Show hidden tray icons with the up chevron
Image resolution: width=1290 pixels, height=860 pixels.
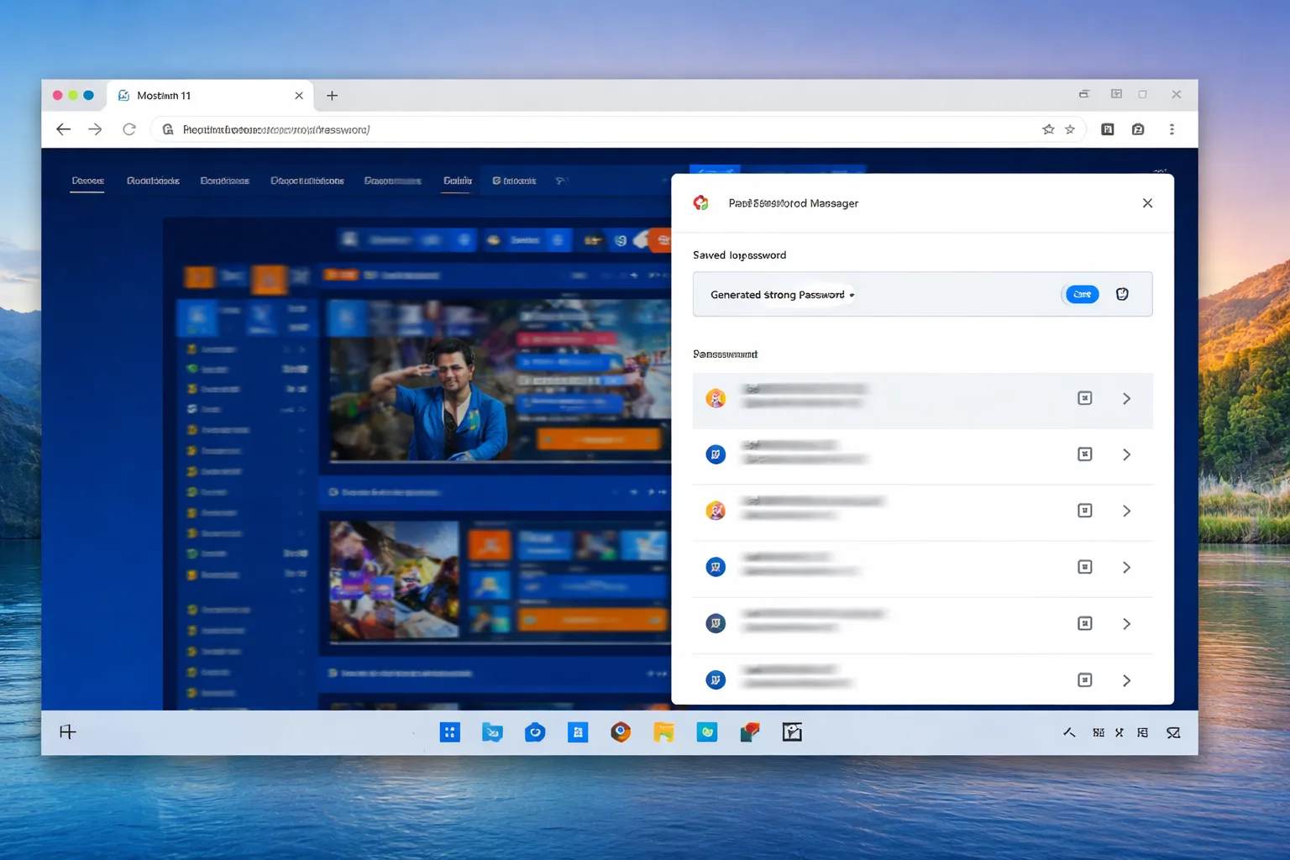(x=1069, y=732)
